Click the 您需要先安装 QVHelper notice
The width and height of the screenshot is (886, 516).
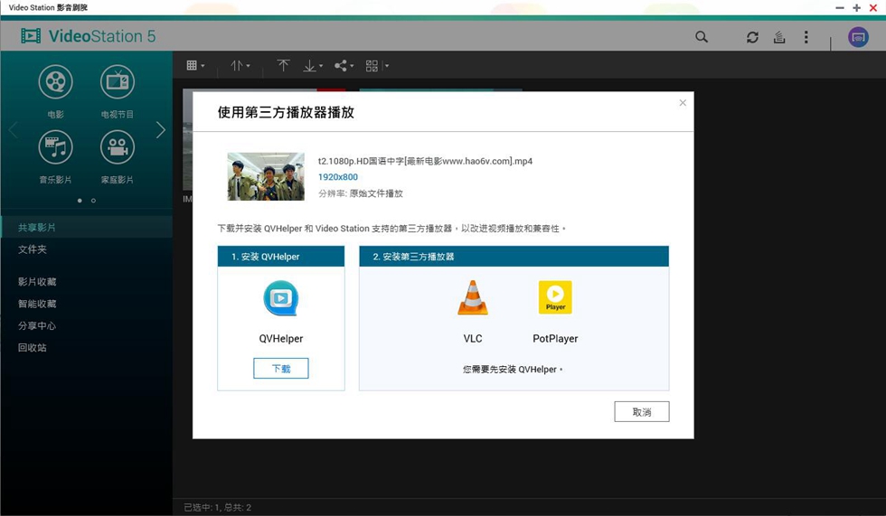tap(514, 370)
